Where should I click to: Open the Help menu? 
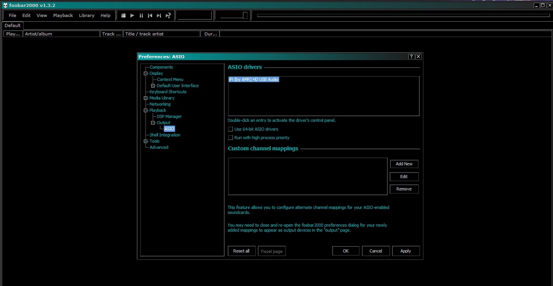pyautogui.click(x=105, y=16)
